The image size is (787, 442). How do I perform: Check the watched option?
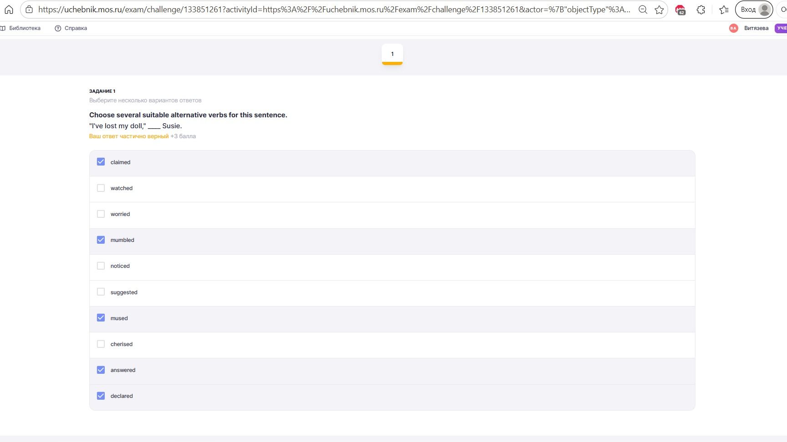pyautogui.click(x=101, y=188)
